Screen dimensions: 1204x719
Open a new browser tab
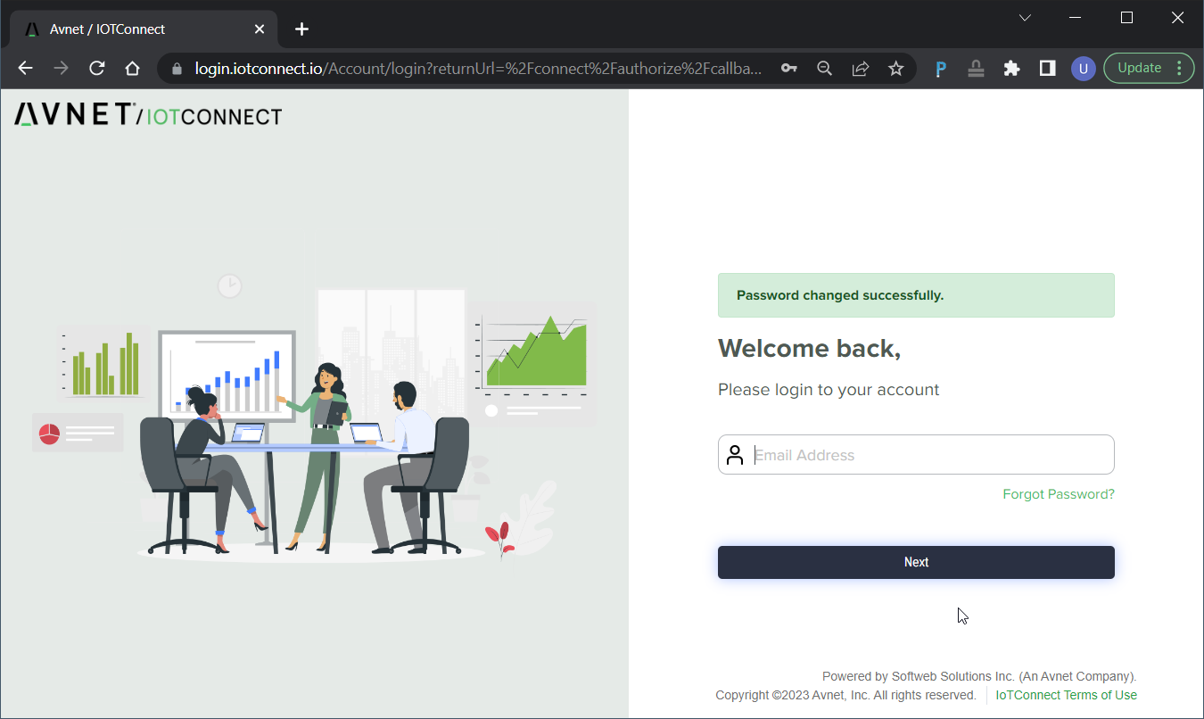pos(301,29)
